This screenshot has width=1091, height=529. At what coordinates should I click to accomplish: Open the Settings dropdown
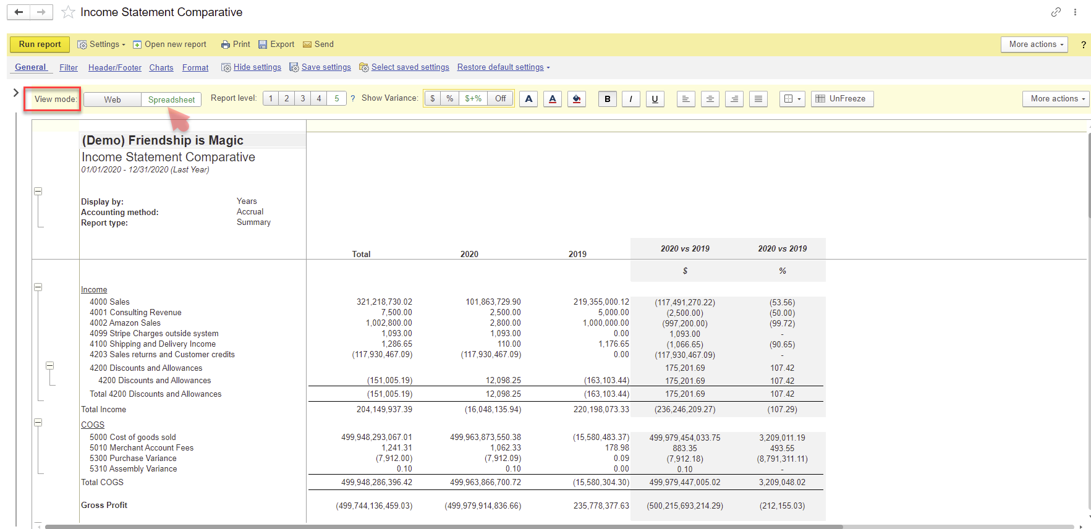(x=101, y=44)
